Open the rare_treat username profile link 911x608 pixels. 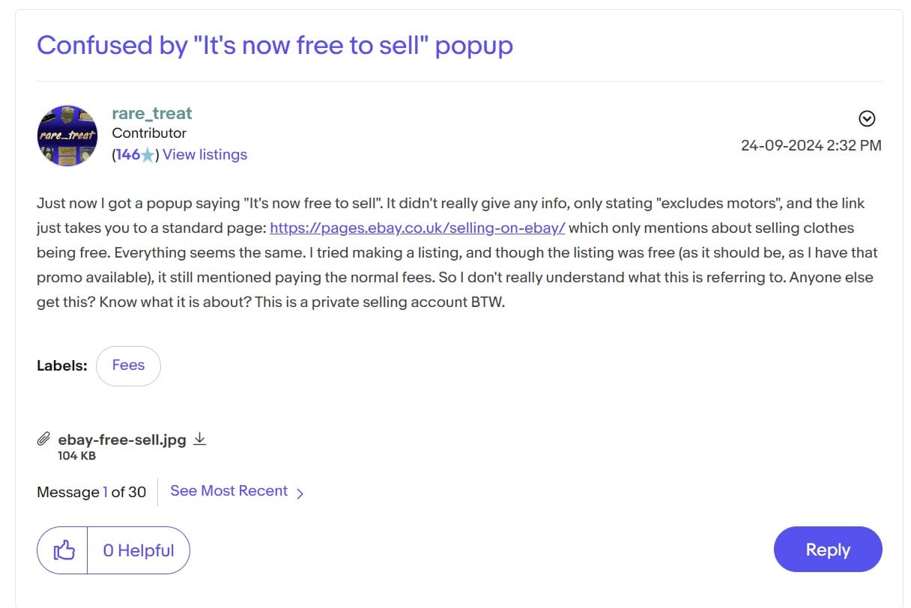(x=152, y=114)
